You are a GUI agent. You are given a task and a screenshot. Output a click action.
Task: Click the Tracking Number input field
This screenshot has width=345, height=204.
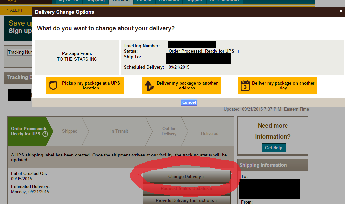(19, 52)
